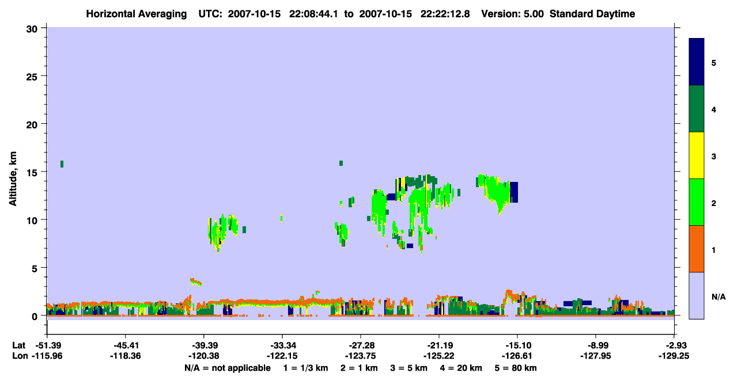Click the latitude value -21.19
The width and height of the screenshot is (749, 384).
click(439, 345)
